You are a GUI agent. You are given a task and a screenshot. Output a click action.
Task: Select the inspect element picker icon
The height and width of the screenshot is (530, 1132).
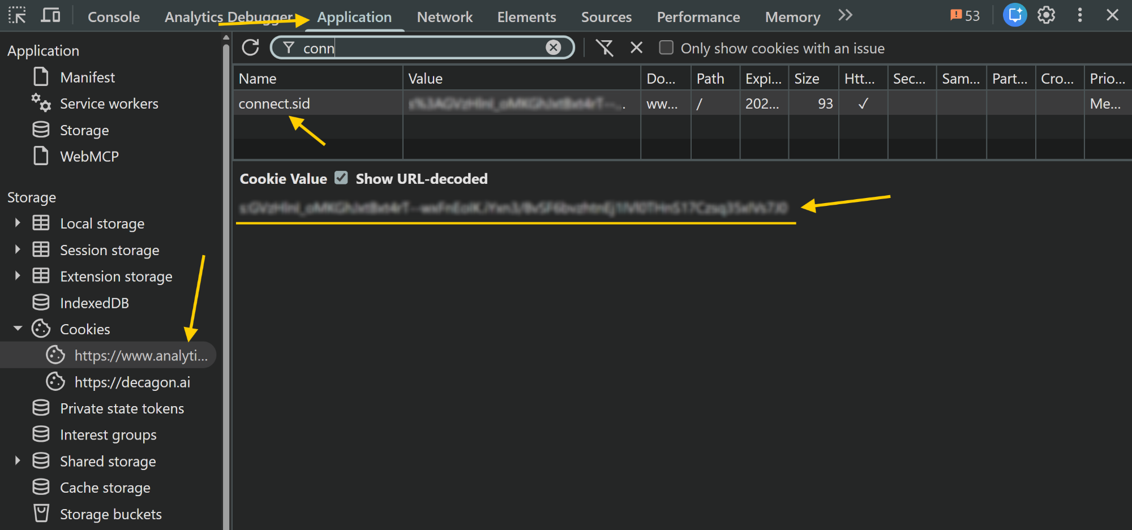[17, 16]
